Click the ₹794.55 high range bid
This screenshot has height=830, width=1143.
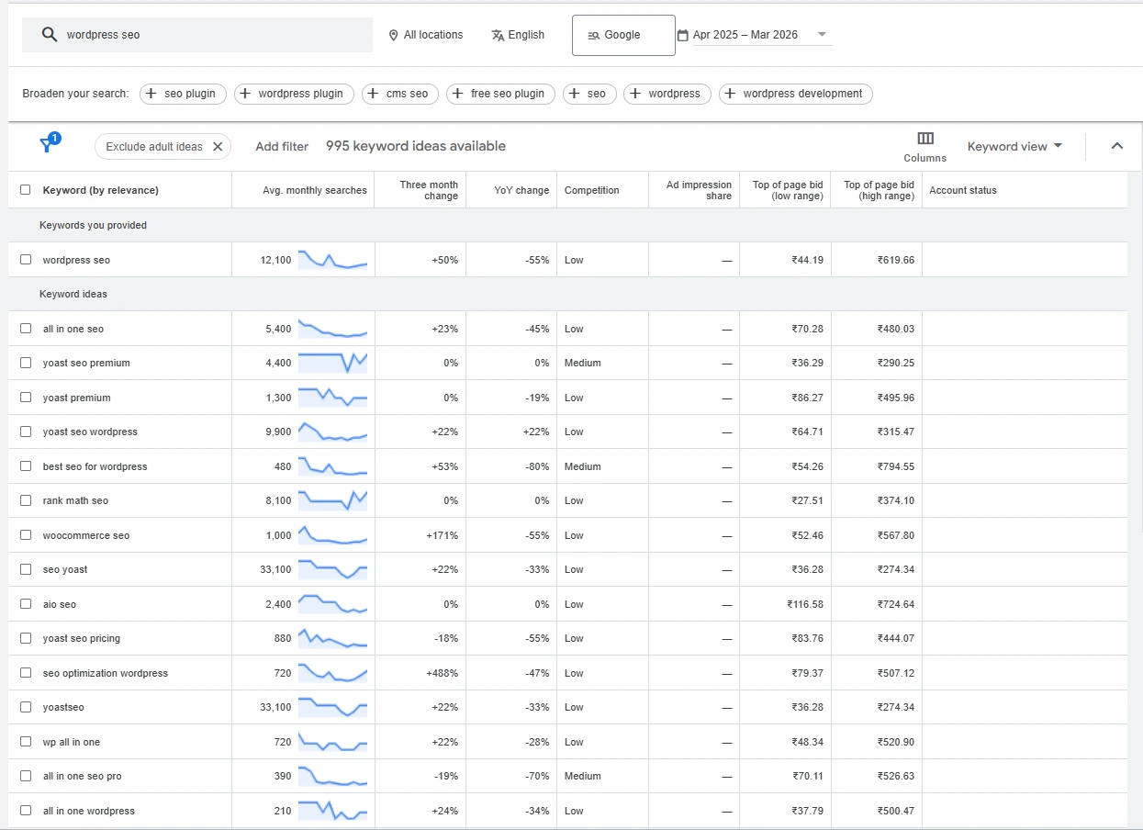pyautogui.click(x=895, y=466)
